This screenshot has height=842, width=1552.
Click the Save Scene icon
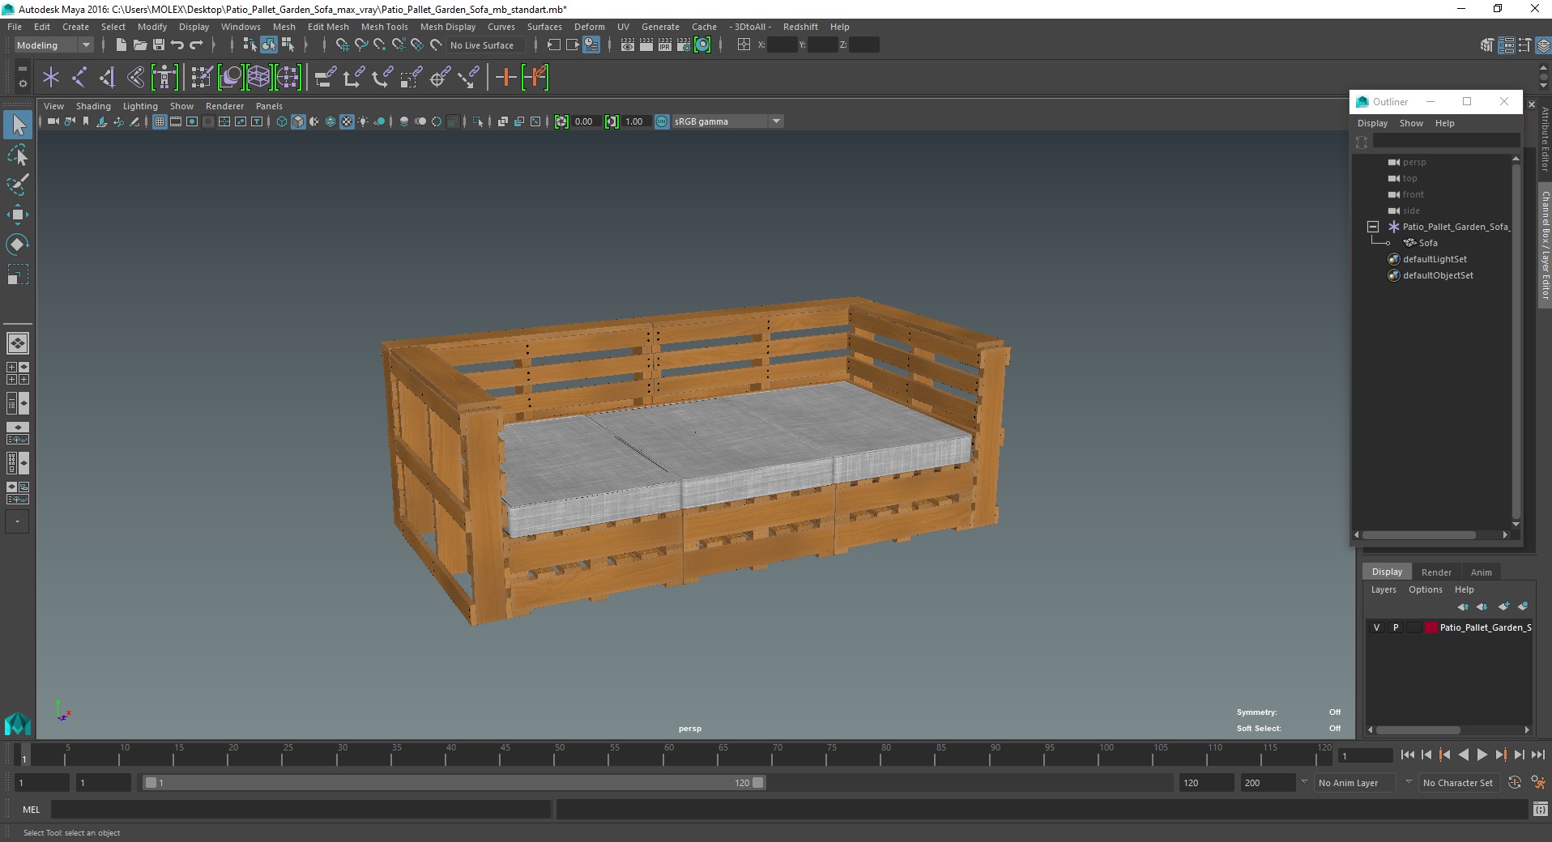[x=159, y=45]
